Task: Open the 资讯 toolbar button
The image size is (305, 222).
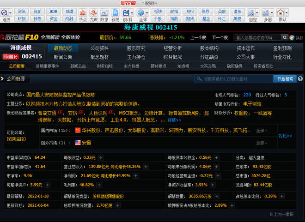Action: click(x=22, y=12)
